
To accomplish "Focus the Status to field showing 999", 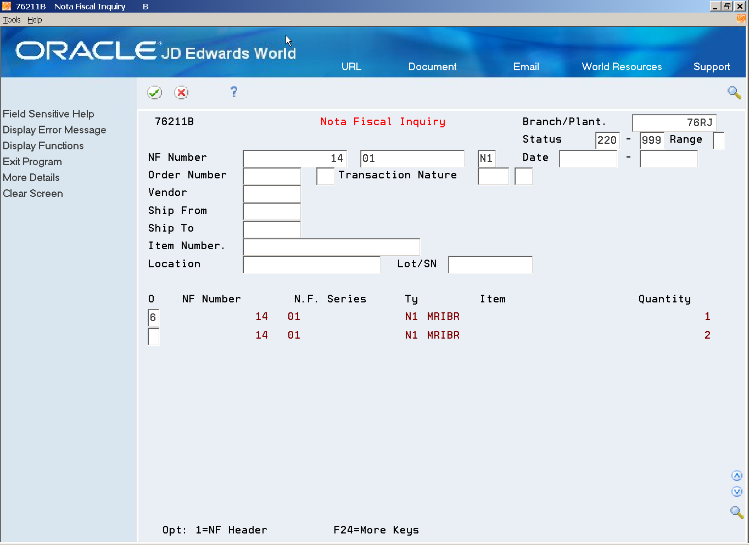I will click(x=652, y=141).
